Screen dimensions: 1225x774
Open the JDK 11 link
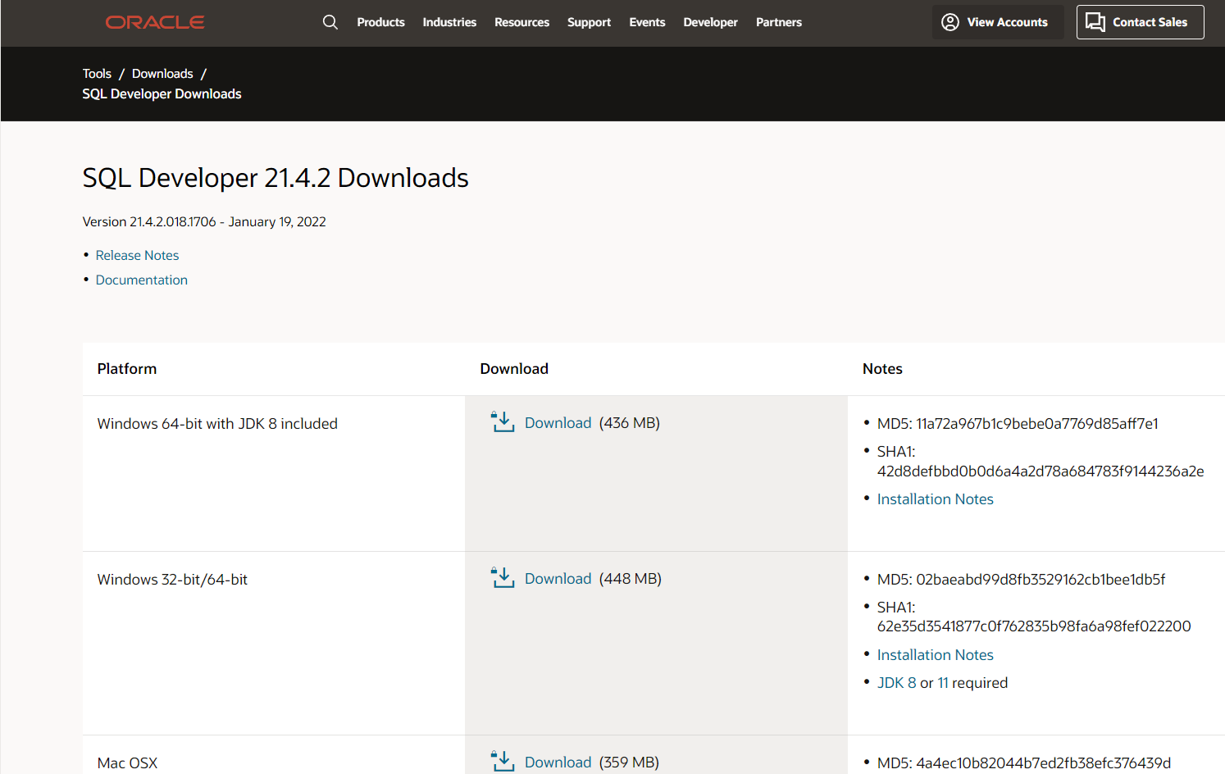click(943, 683)
